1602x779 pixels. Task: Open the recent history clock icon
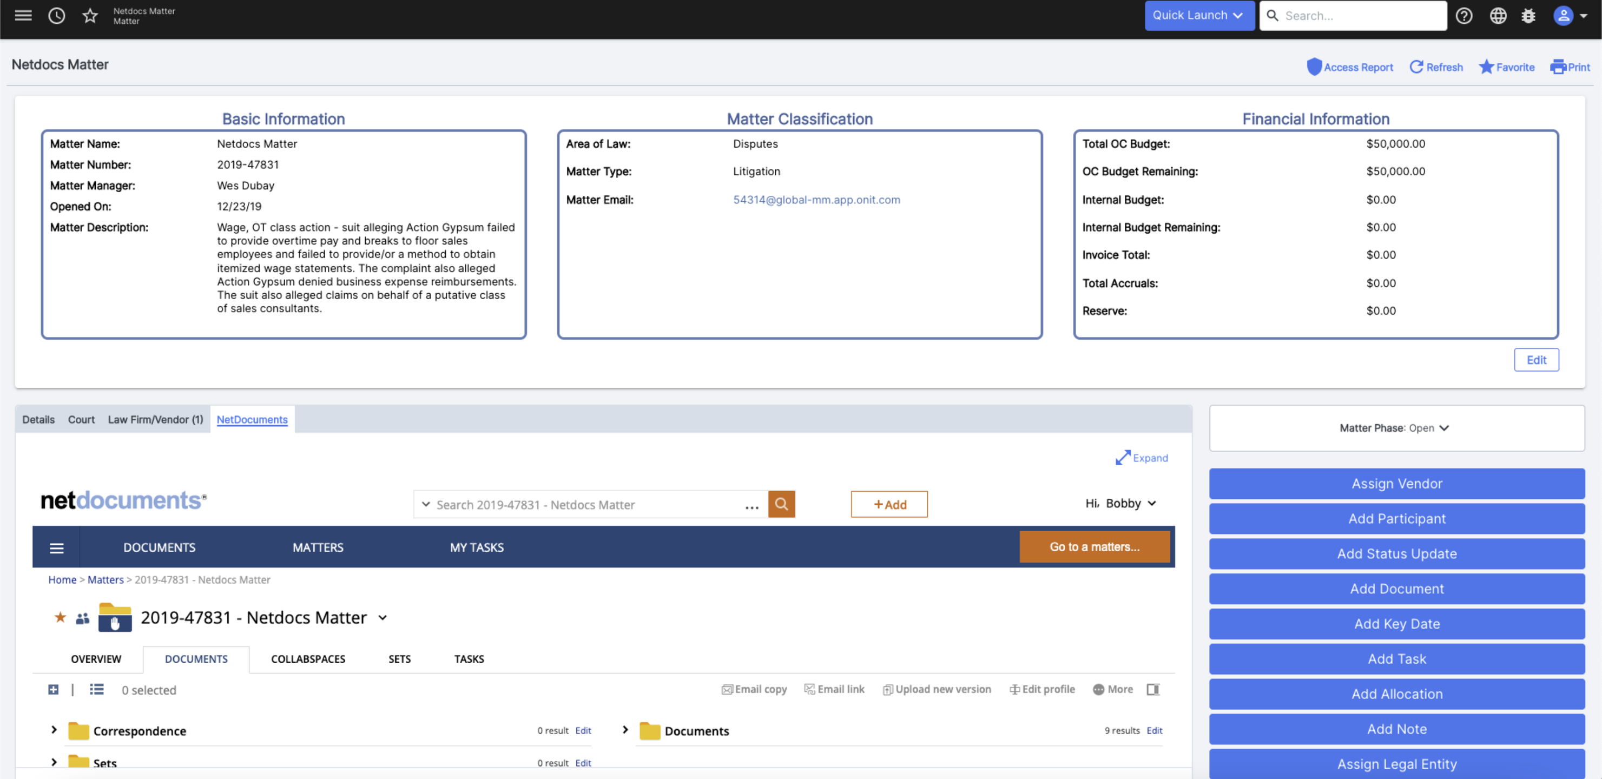[x=57, y=16]
